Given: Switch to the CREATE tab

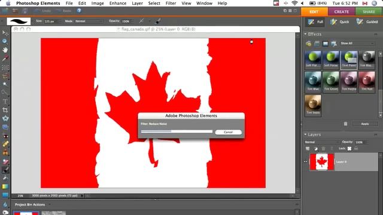Looking at the screenshot, I should [x=342, y=12].
